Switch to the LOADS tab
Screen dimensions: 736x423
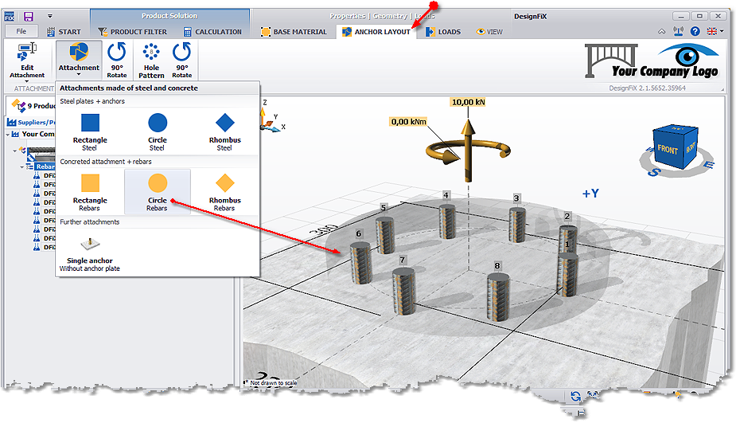tap(443, 32)
